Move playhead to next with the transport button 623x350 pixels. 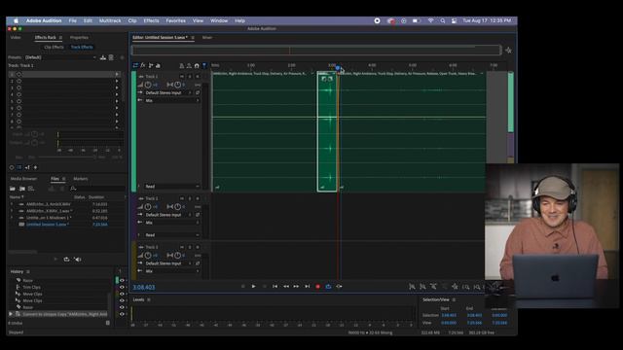coord(307,286)
